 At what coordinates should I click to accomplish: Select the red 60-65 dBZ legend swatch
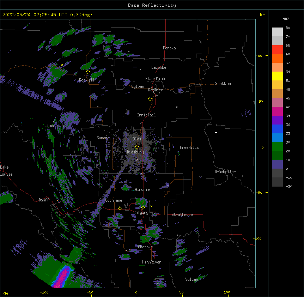(x=277, y=49)
